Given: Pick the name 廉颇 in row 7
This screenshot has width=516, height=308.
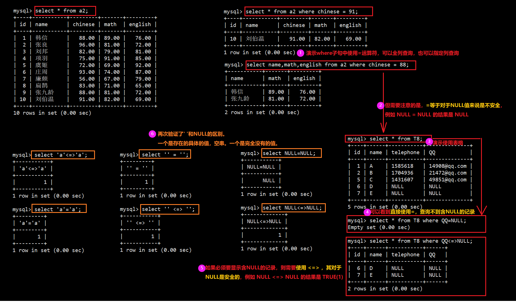Looking at the screenshot, I should click(42, 79).
